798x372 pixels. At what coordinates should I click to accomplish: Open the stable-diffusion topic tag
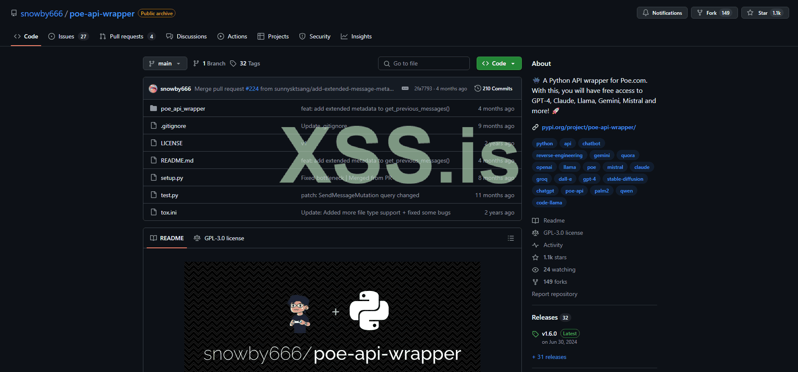(x=625, y=179)
